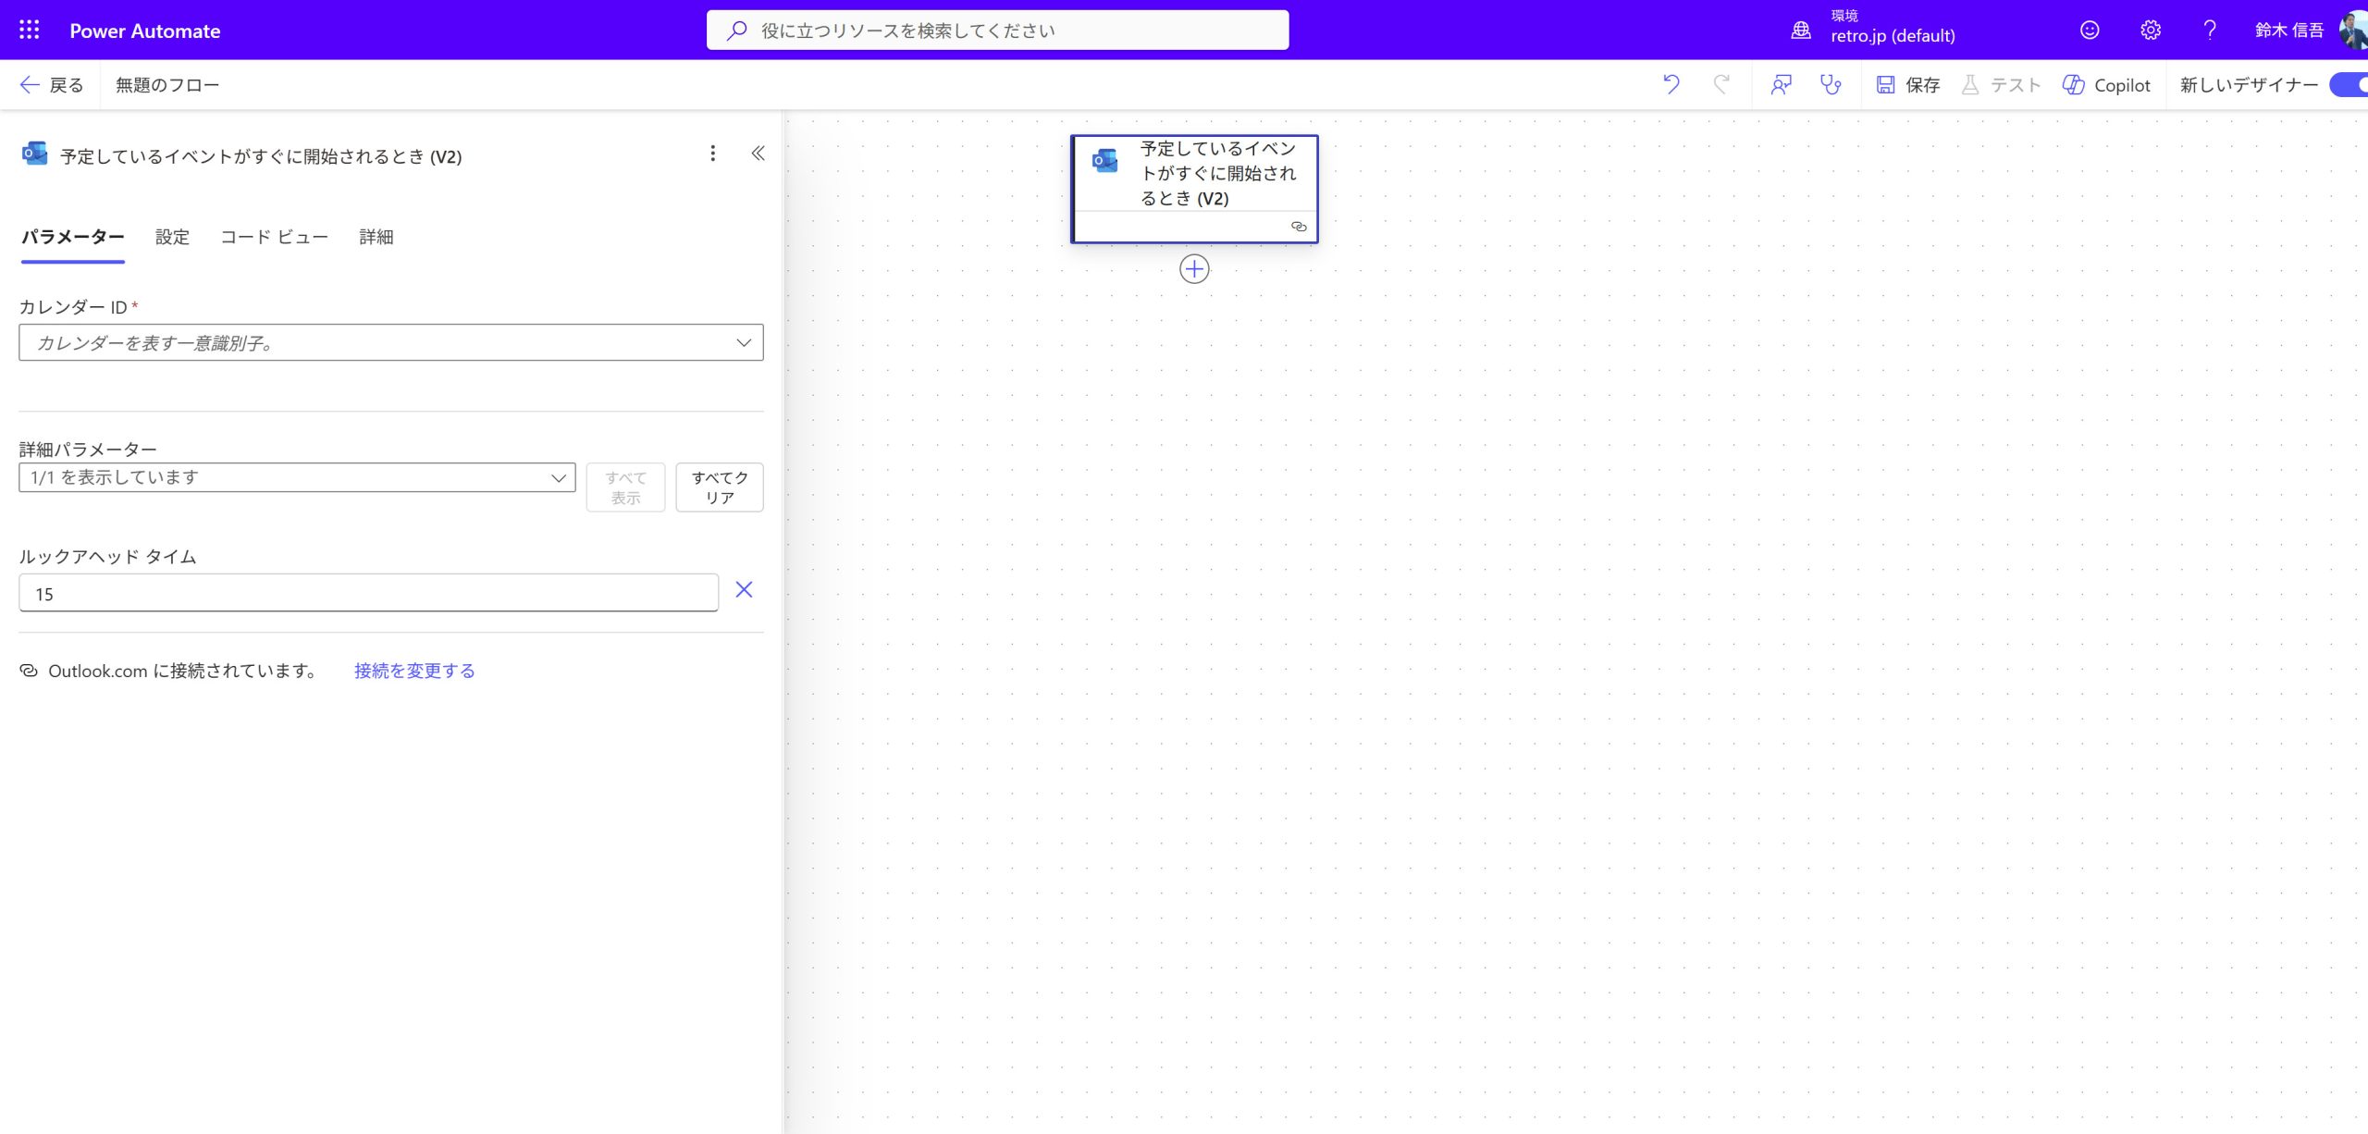Click the すべてクリア button
Image resolution: width=2368 pixels, height=1134 pixels.
click(x=719, y=487)
